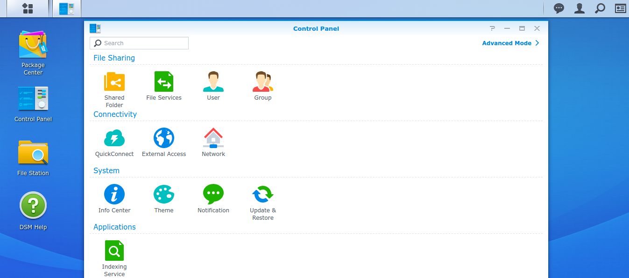Open the Group management icon
The height and width of the screenshot is (278, 629).
pyautogui.click(x=263, y=82)
